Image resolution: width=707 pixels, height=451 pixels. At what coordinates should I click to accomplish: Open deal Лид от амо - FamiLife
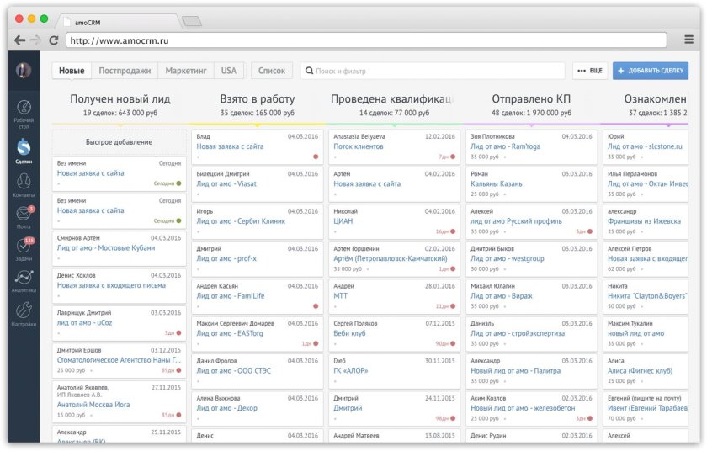231,296
